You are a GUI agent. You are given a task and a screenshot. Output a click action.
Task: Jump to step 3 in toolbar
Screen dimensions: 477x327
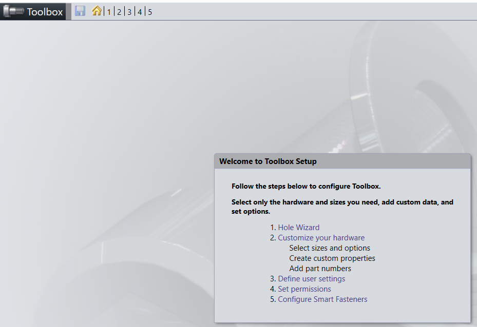[129, 12]
